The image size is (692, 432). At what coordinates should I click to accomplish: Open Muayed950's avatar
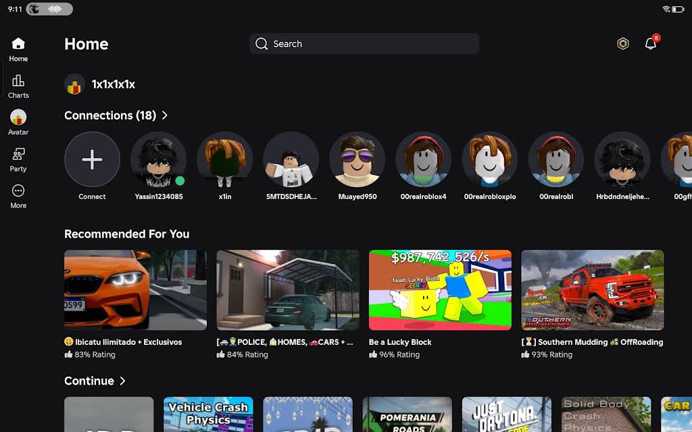point(357,159)
